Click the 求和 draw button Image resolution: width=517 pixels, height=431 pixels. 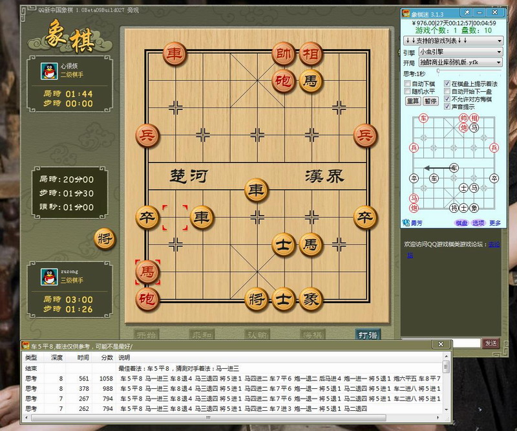202,335
